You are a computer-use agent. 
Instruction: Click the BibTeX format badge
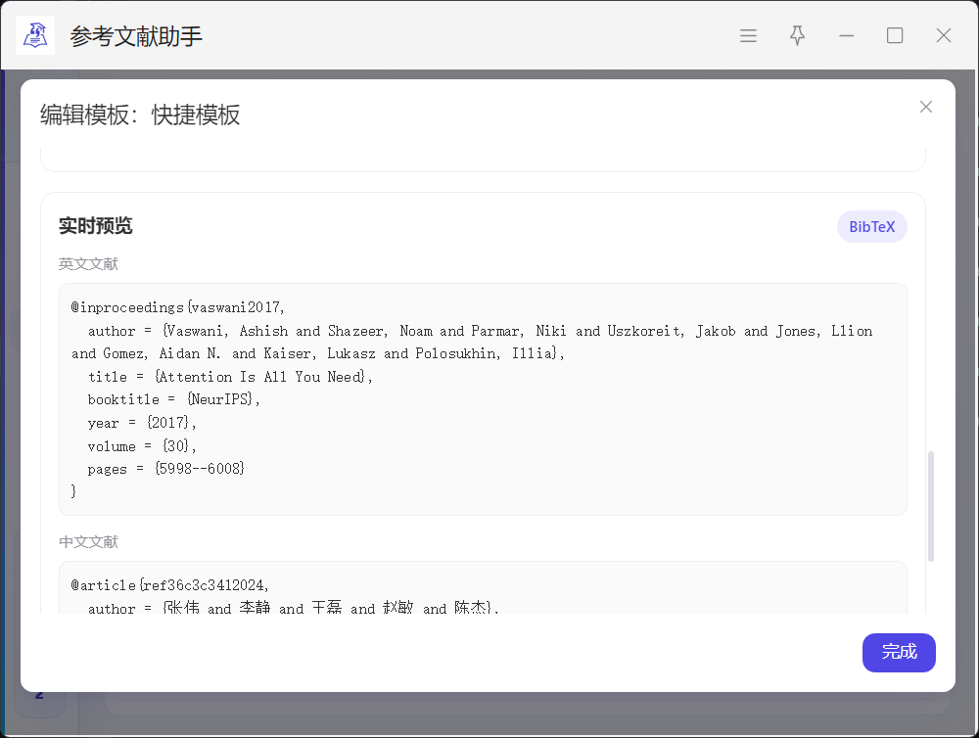871,227
